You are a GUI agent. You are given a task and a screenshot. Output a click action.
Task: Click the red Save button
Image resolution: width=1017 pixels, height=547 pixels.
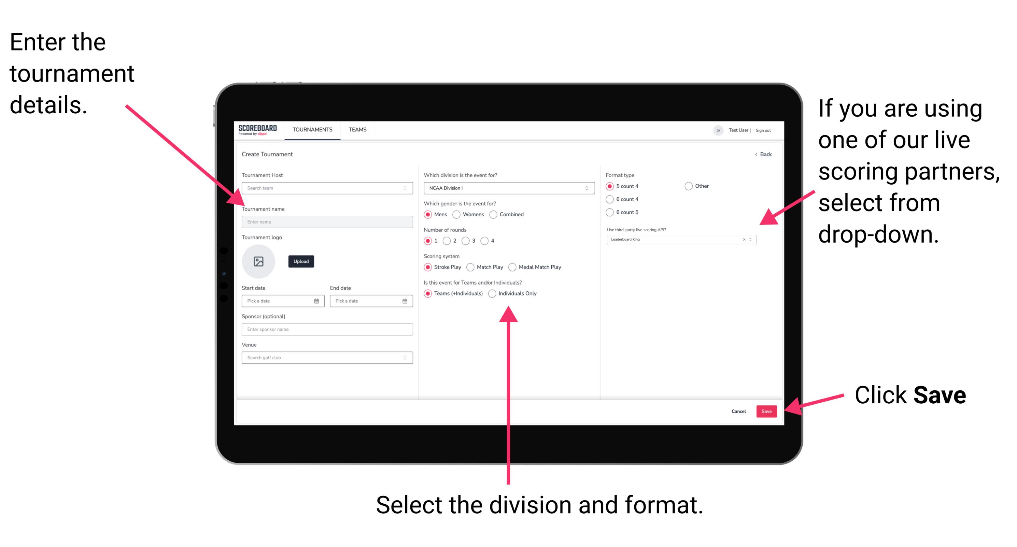click(767, 412)
